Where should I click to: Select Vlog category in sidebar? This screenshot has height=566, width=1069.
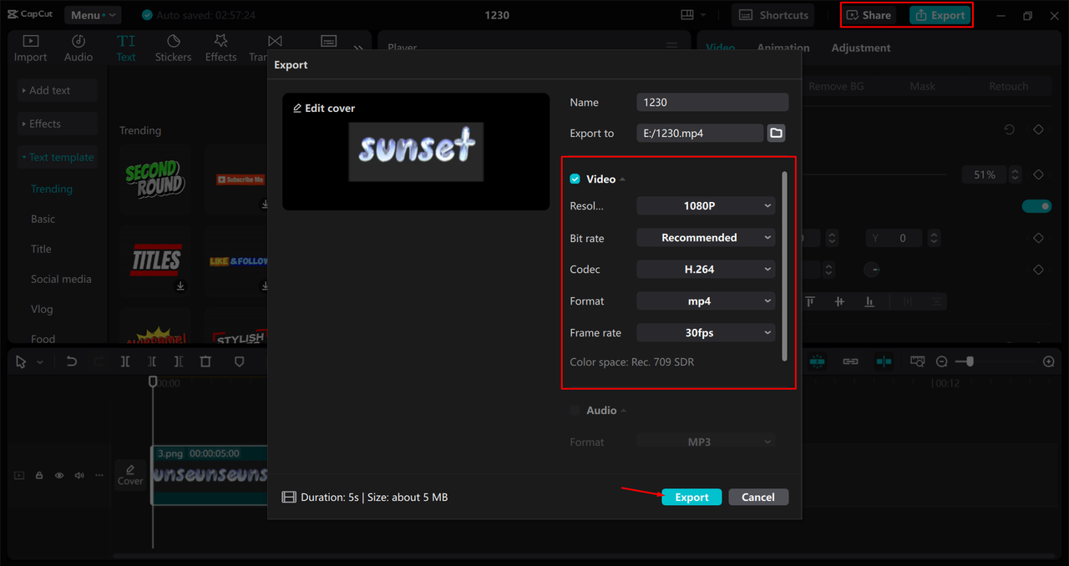click(x=42, y=309)
